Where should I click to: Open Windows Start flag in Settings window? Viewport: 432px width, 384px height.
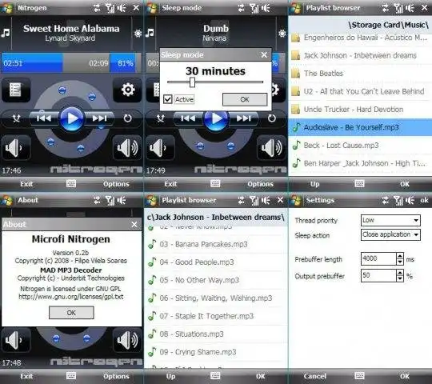click(x=296, y=200)
